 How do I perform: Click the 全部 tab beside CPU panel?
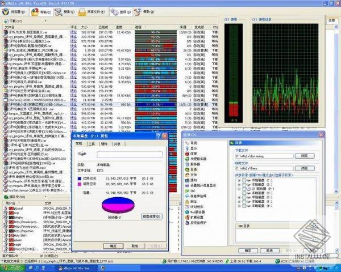[332, 20]
